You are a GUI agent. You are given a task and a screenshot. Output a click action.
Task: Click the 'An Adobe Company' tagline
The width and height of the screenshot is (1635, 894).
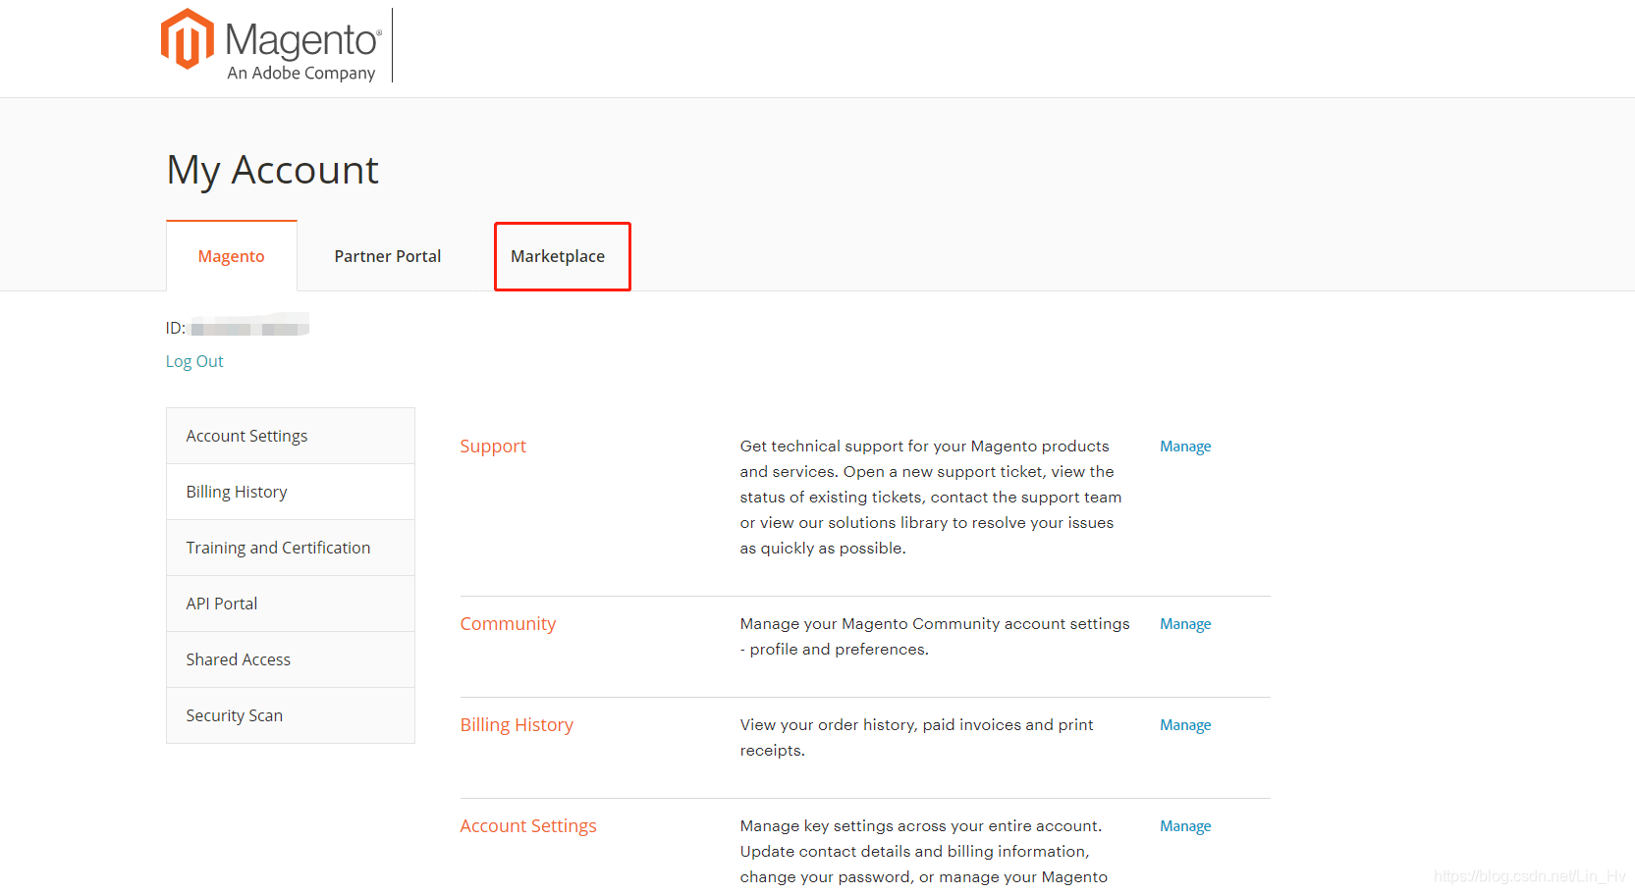pos(301,73)
